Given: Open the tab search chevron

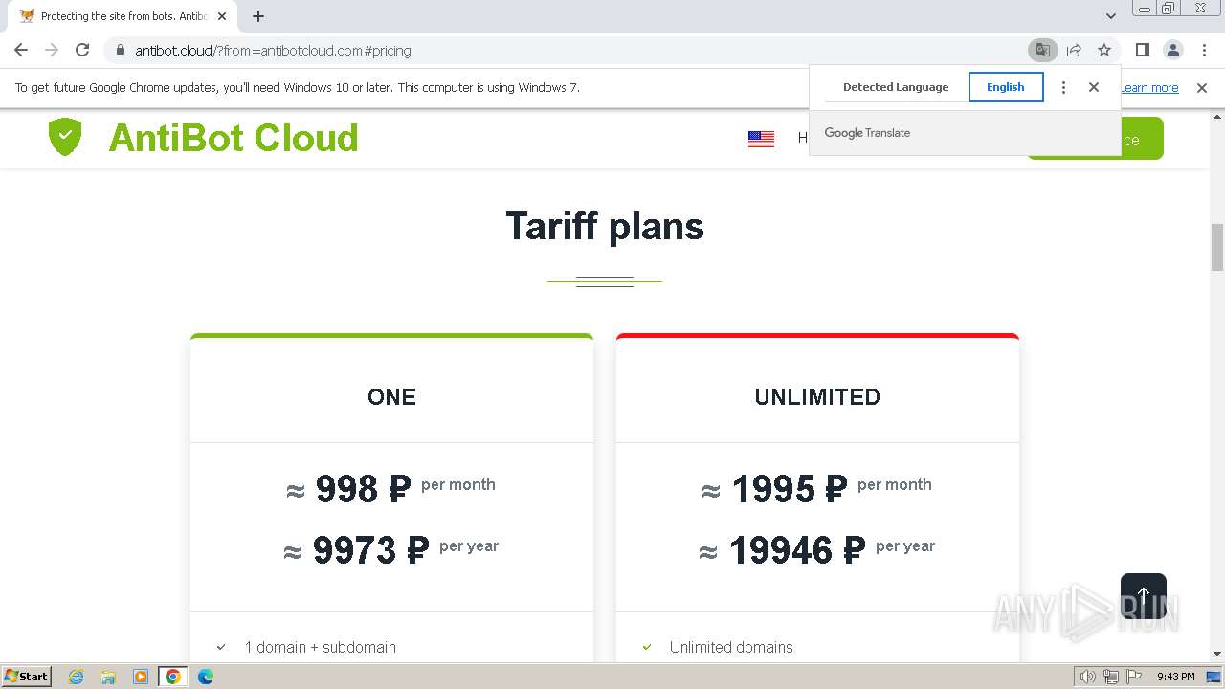Looking at the screenshot, I should [1110, 16].
